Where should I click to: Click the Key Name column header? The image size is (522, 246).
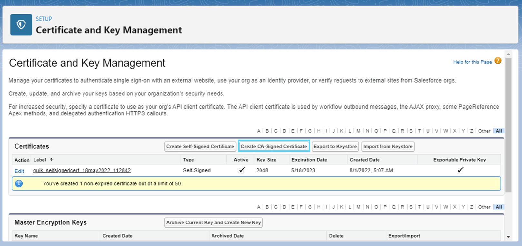(26, 236)
